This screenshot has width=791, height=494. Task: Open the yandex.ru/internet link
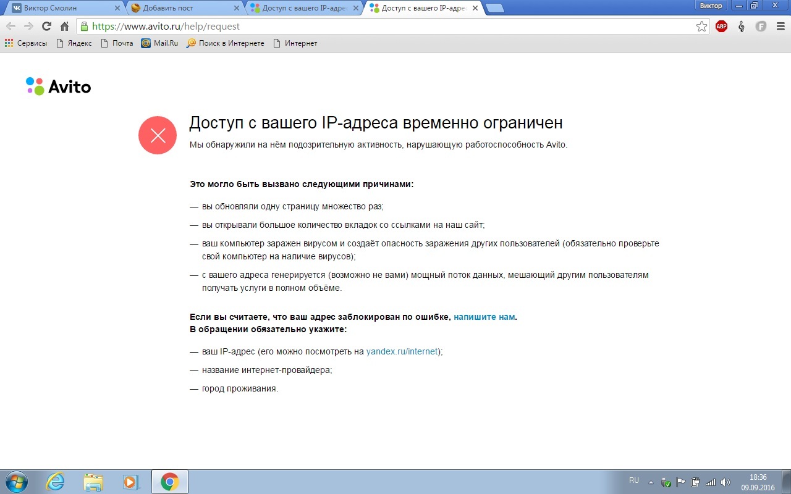coord(402,351)
